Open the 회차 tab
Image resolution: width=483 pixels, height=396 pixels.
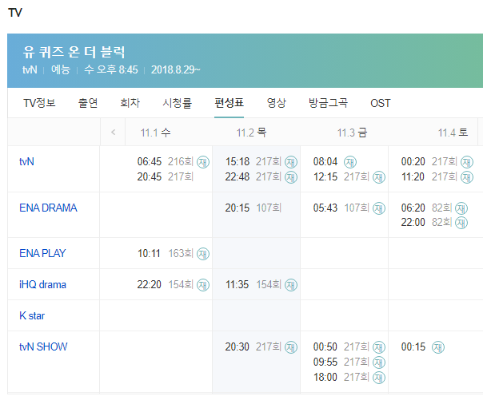130,103
